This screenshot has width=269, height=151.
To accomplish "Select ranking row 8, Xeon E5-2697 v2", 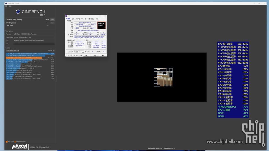I will click(x=30, y=68).
